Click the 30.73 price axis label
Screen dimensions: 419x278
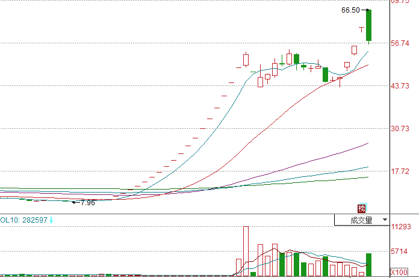point(400,129)
